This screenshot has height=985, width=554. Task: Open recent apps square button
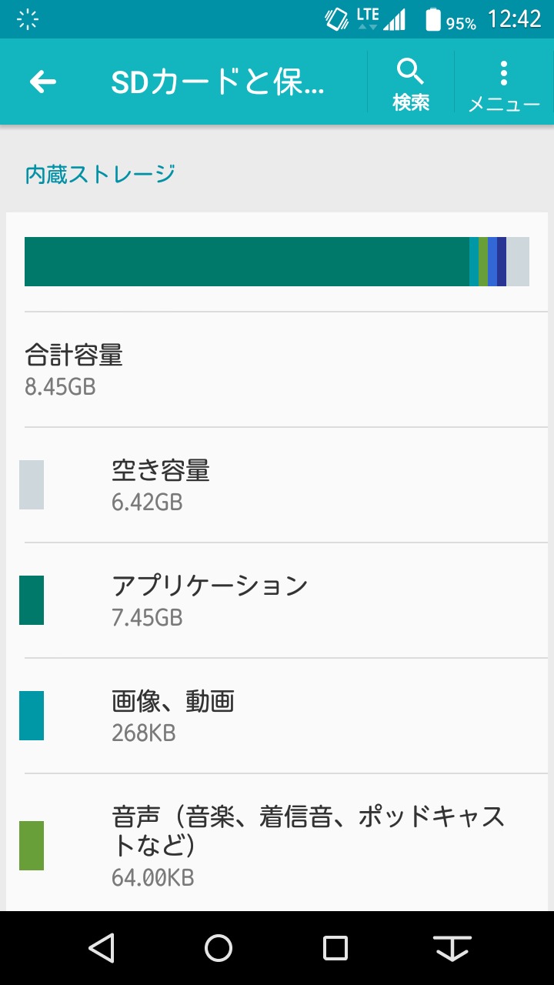pos(335,948)
